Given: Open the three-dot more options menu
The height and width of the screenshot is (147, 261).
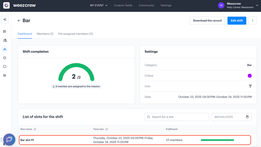Looking at the screenshot, I should pyautogui.click(x=253, y=20).
